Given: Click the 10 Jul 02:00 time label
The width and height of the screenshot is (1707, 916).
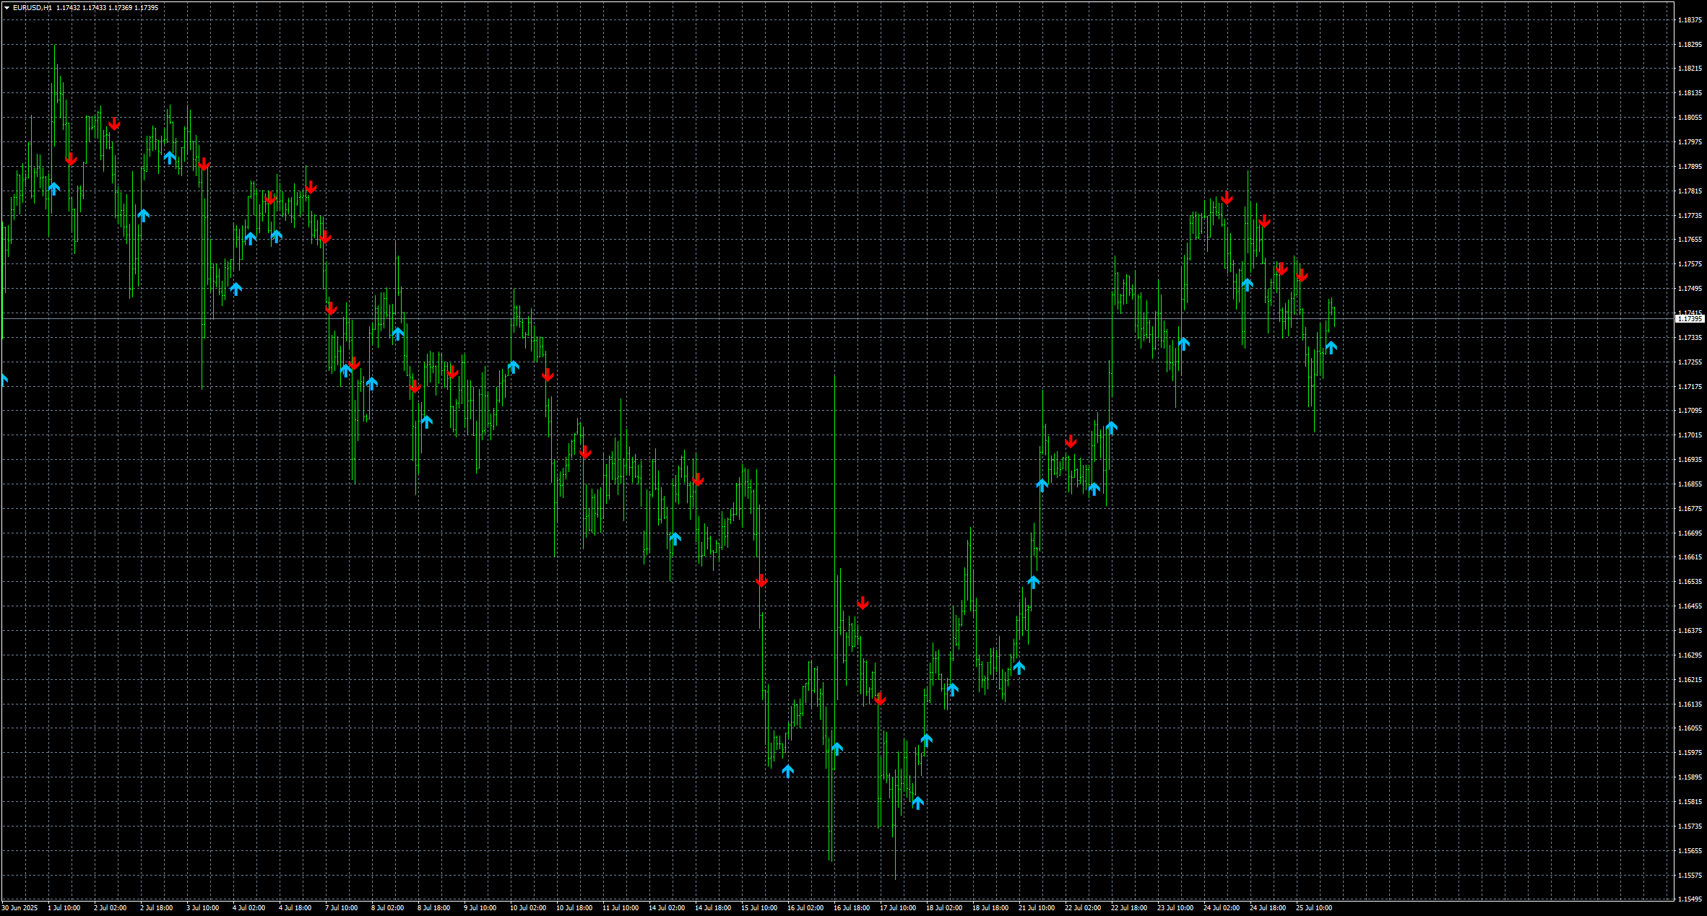Looking at the screenshot, I should [528, 908].
